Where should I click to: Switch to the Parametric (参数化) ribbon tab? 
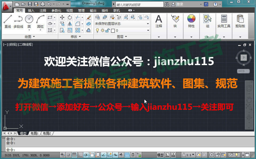pyautogui.click(x=56, y=10)
